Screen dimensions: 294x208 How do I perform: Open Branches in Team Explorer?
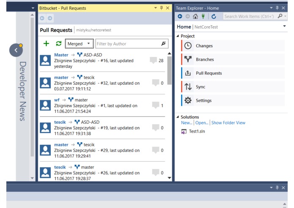pos(233,59)
